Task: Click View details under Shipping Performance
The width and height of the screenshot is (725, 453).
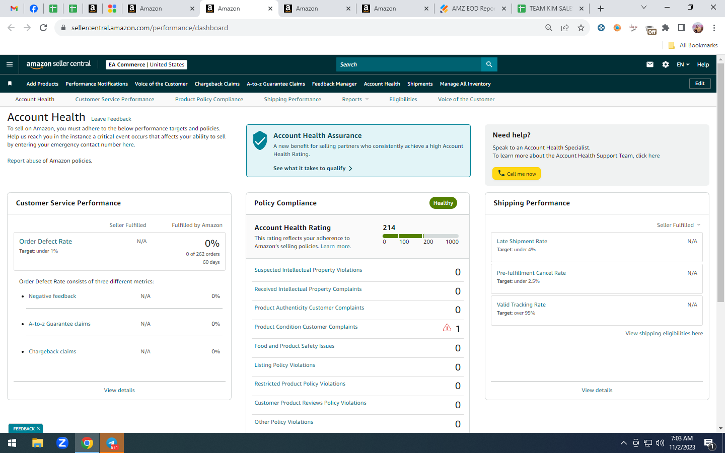Action: (x=597, y=390)
